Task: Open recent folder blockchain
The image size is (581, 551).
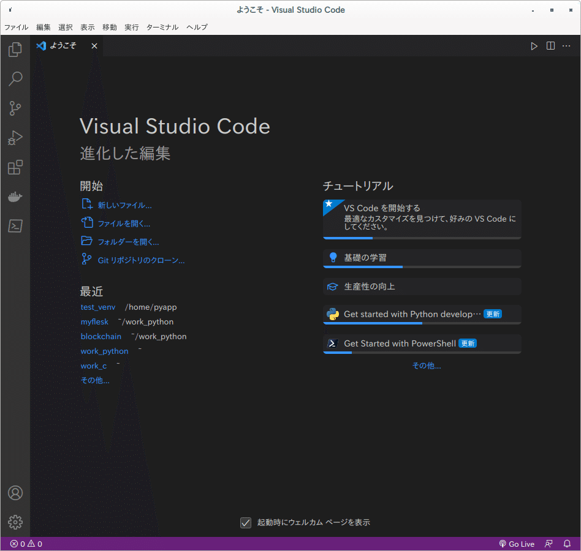Action: tap(101, 336)
